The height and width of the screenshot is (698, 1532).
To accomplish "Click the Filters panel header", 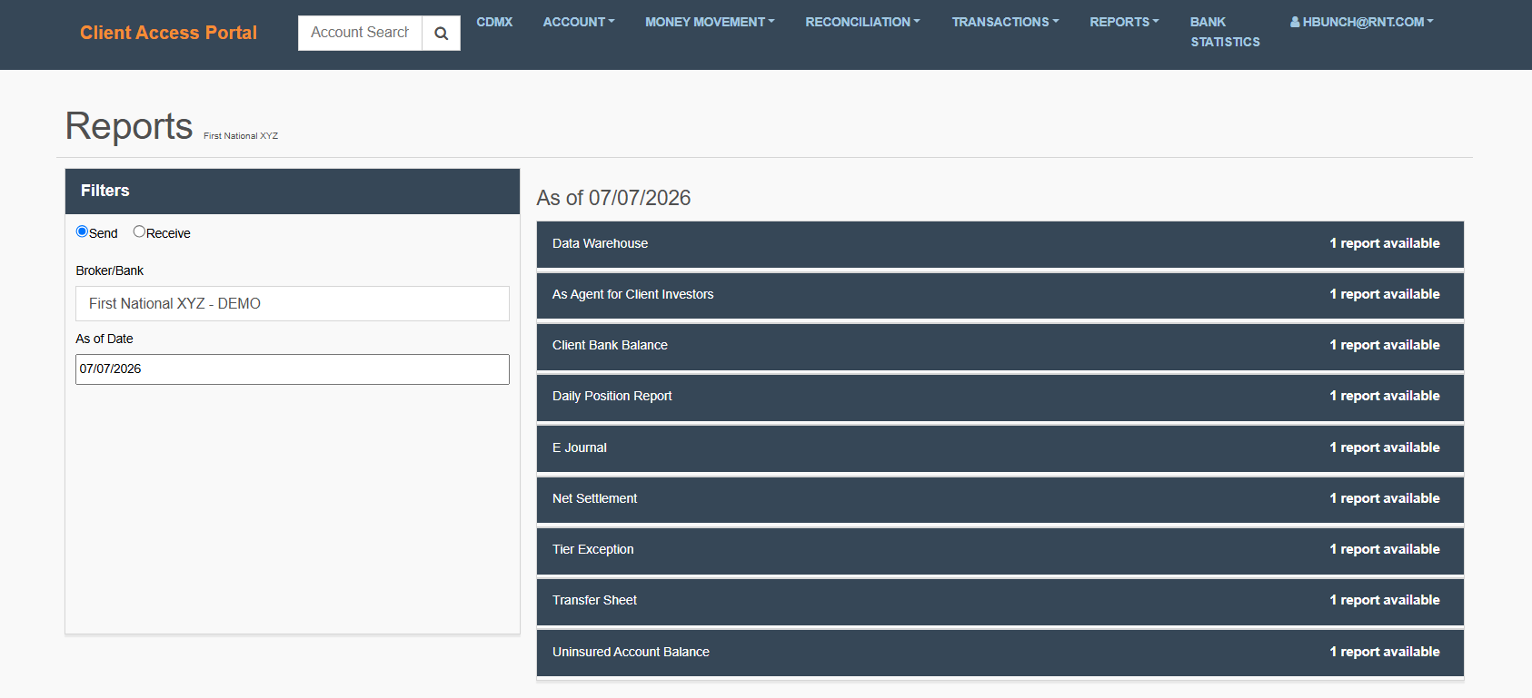I will (x=293, y=192).
